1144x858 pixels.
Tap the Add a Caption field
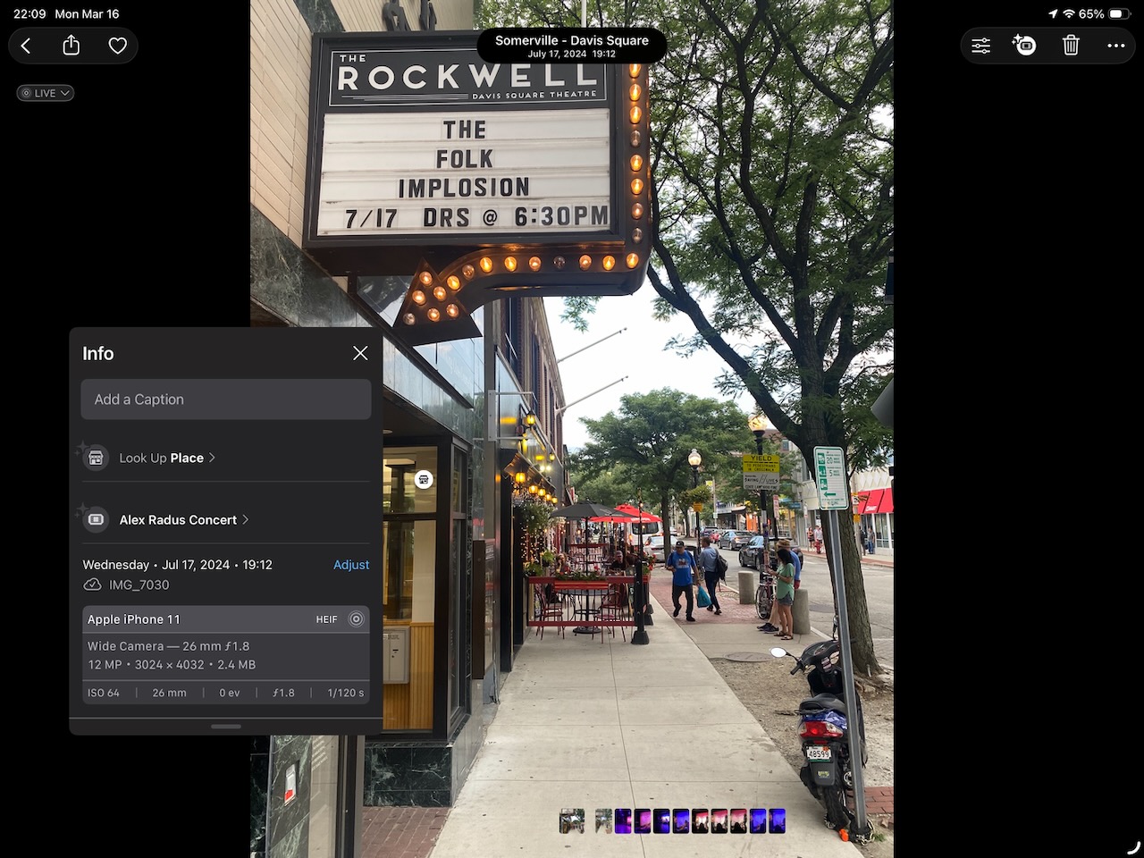(225, 400)
